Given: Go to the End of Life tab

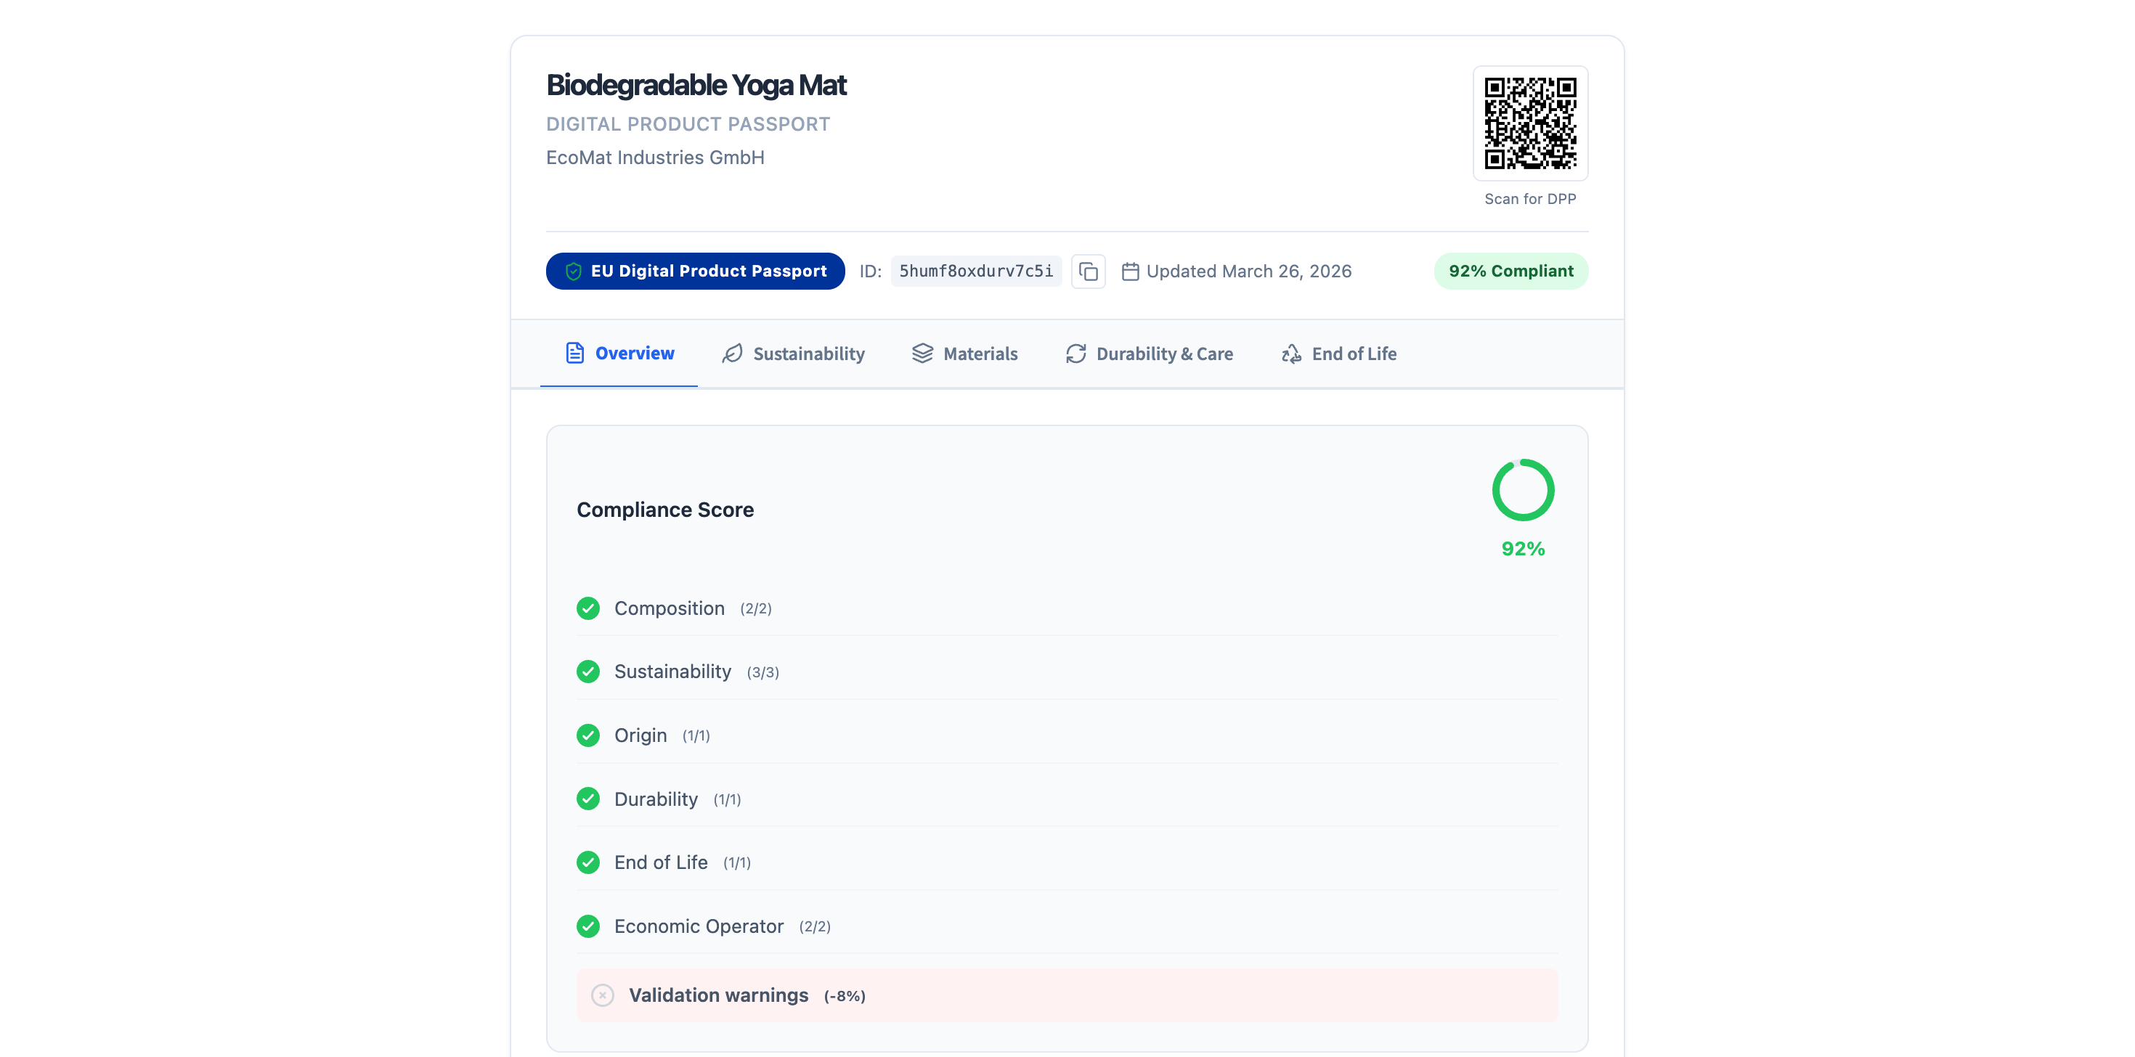Looking at the screenshot, I should coord(1338,354).
